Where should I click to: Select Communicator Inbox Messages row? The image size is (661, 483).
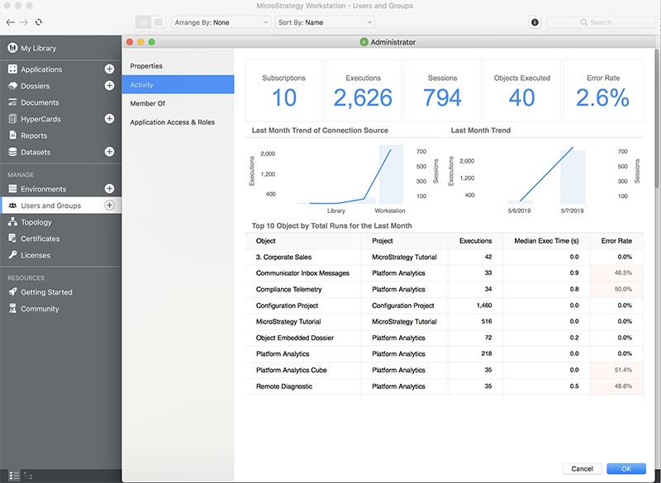(x=445, y=272)
